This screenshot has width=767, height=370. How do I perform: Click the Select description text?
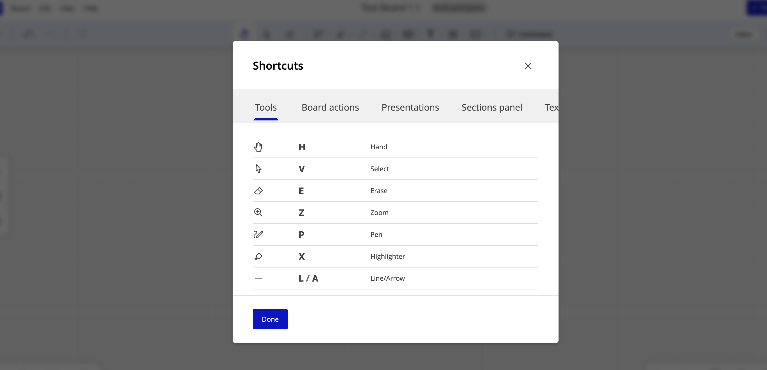click(x=379, y=169)
